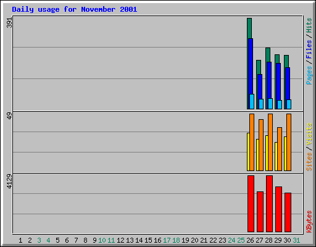Image resolution: width=316 pixels, height=247 pixels.
Task: Click green weekend day label 10
Action: point(102,240)
